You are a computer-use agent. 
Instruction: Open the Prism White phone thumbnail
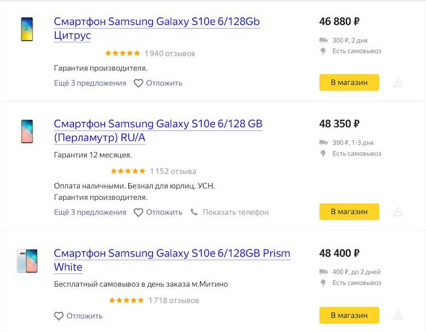coord(27,260)
